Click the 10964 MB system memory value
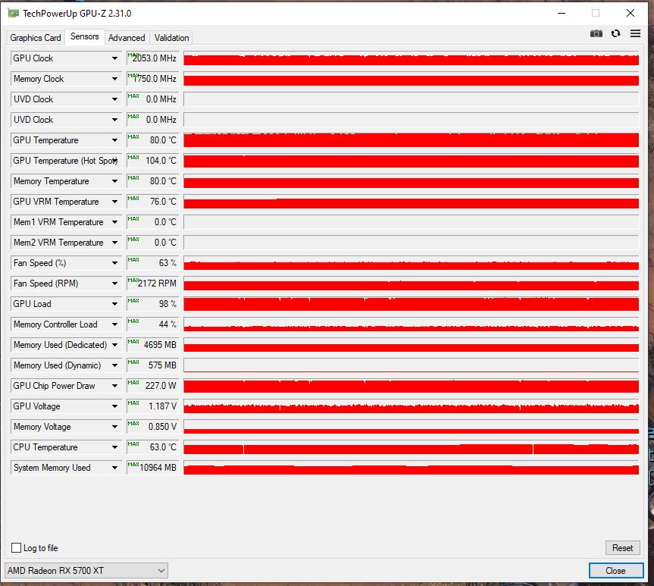This screenshot has width=654, height=586. [x=152, y=468]
